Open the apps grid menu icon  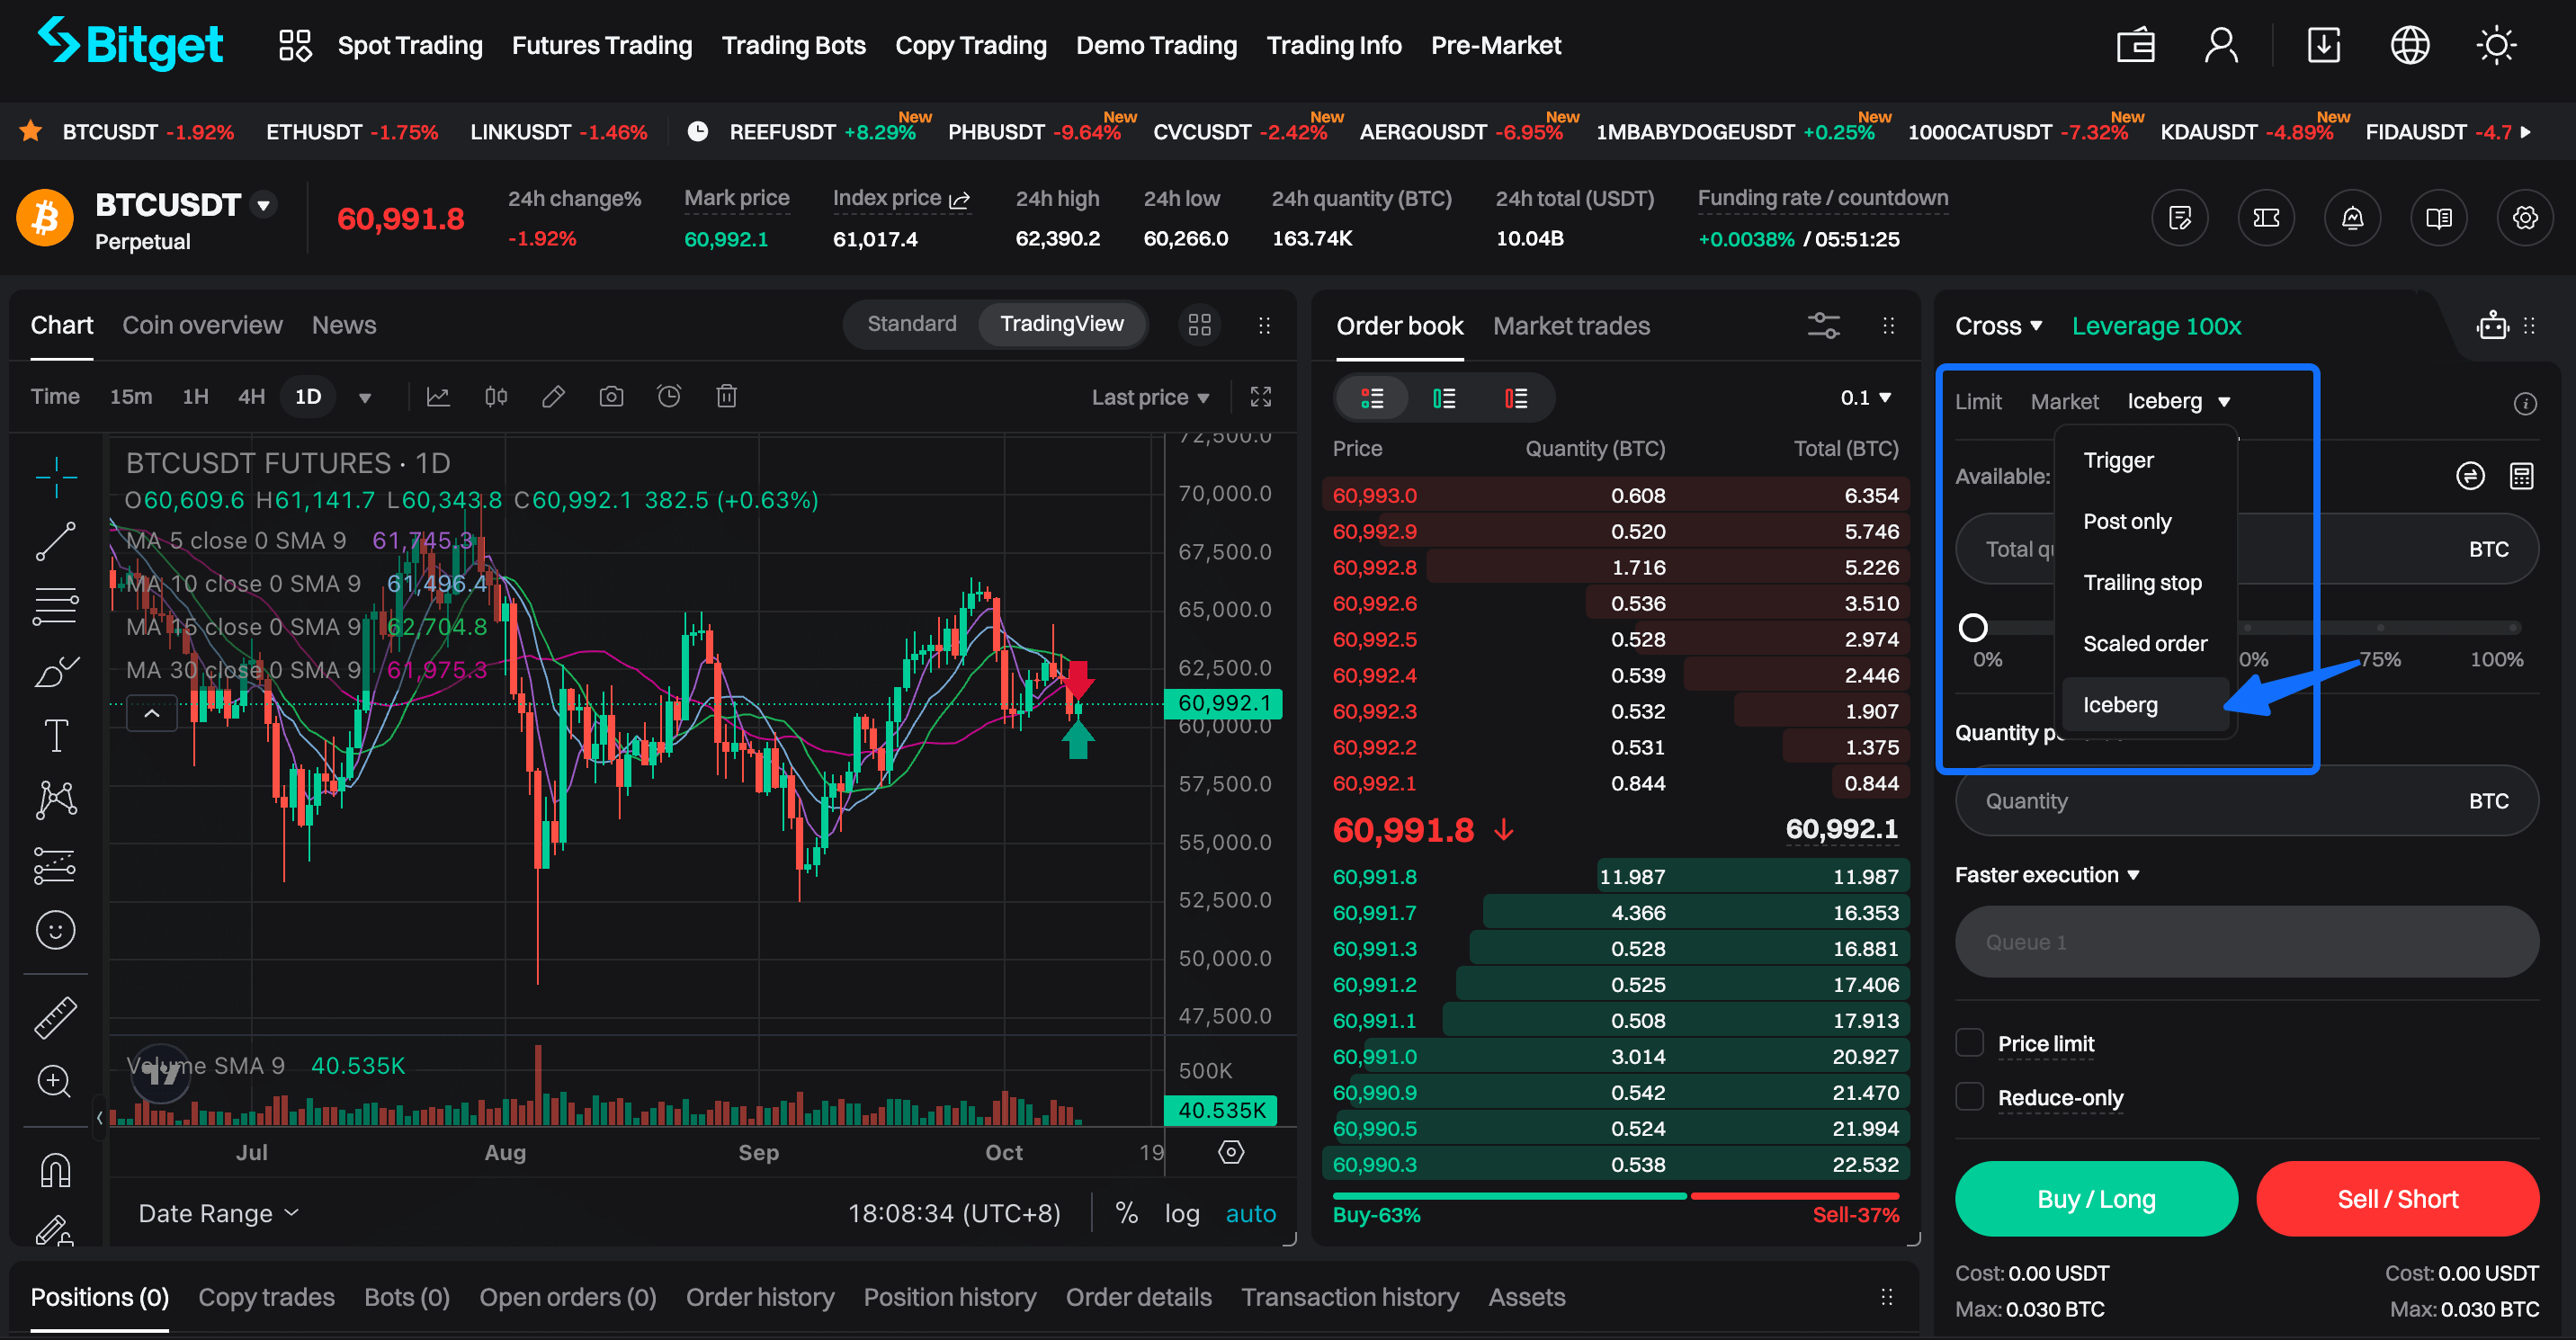(x=294, y=45)
